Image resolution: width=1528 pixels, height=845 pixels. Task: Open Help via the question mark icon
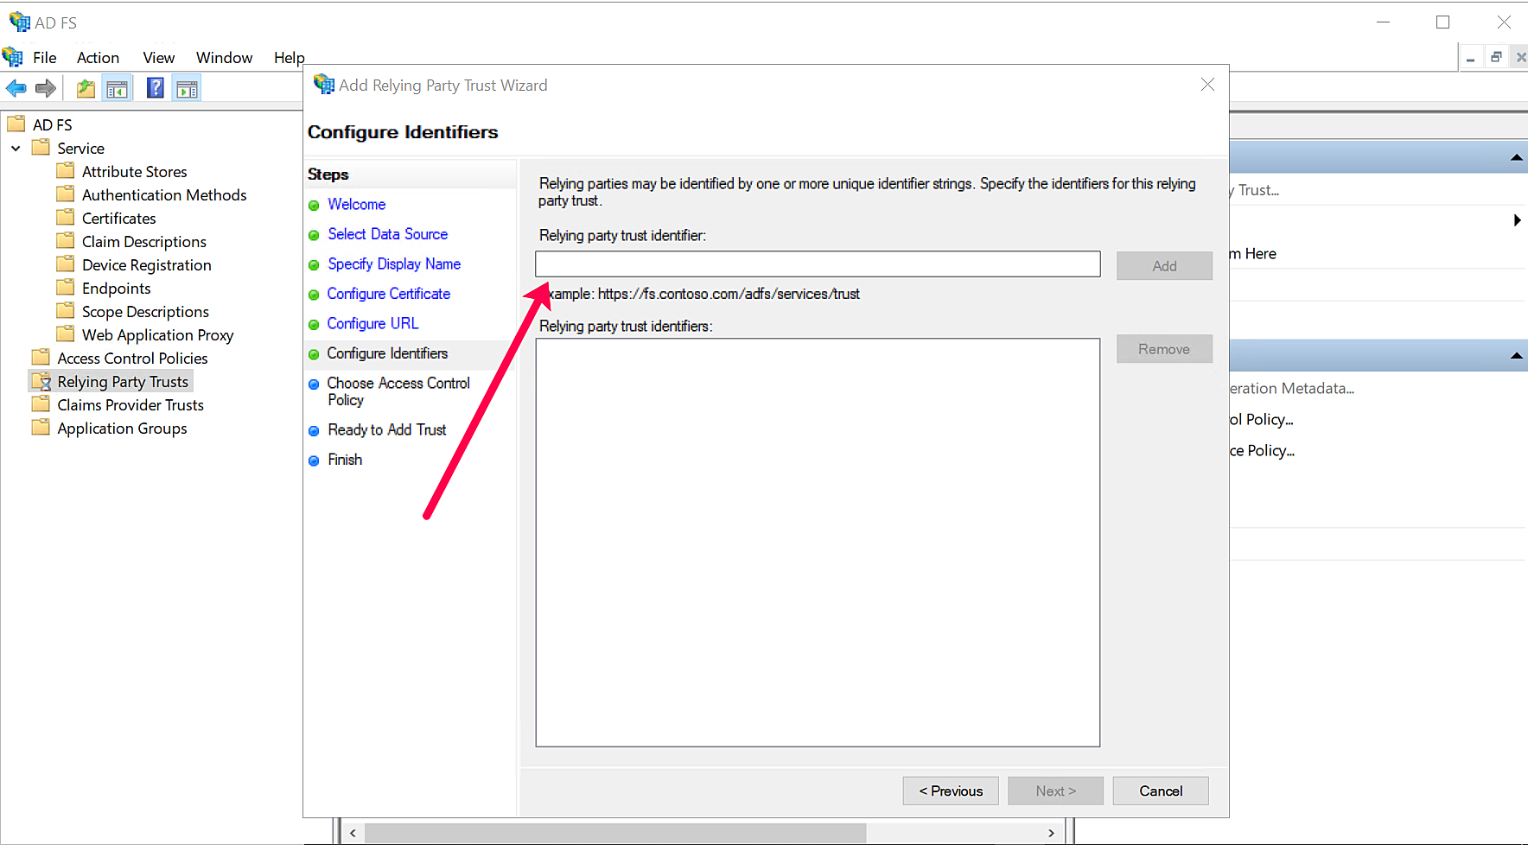click(x=155, y=88)
